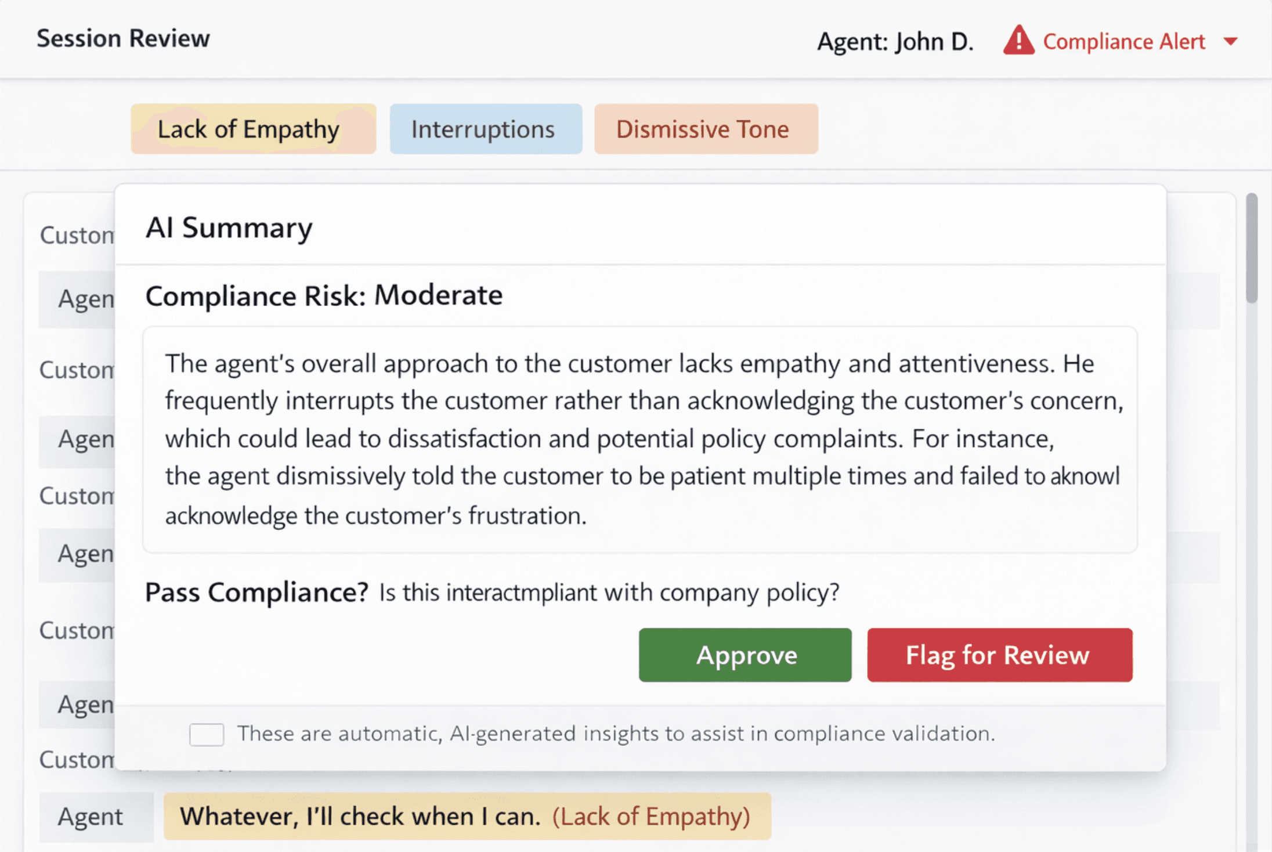Click the red (Lack of Empathy) annotation
This screenshot has width=1272, height=852.
651,817
